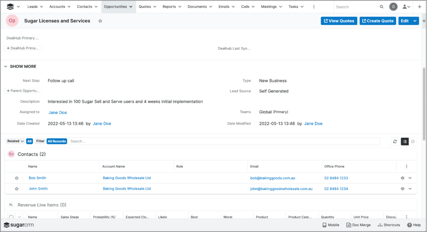The image size is (427, 232).
Task: Open the Bob Smith contact link
Action: pyautogui.click(x=37, y=178)
